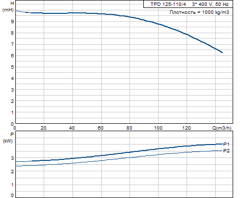Click the 100 tick on the flow axis
The height and width of the screenshot is (198, 248).
click(x=158, y=128)
